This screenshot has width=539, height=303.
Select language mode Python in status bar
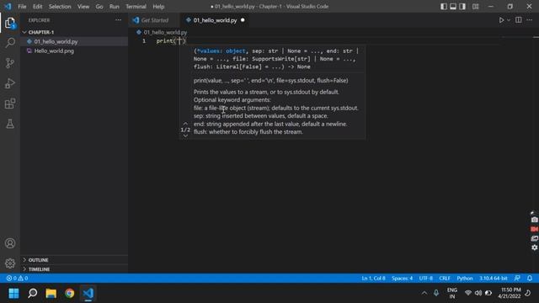tap(464, 279)
